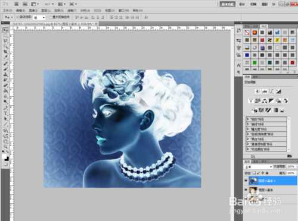The image size is (298, 221).
Task: Open the Mini Bridge icon
Action: point(25,4)
